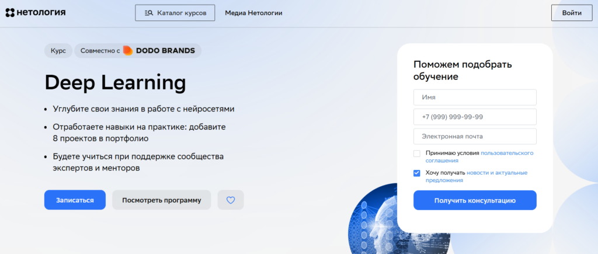
Task: Focus the Имя input field
Action: (x=475, y=98)
